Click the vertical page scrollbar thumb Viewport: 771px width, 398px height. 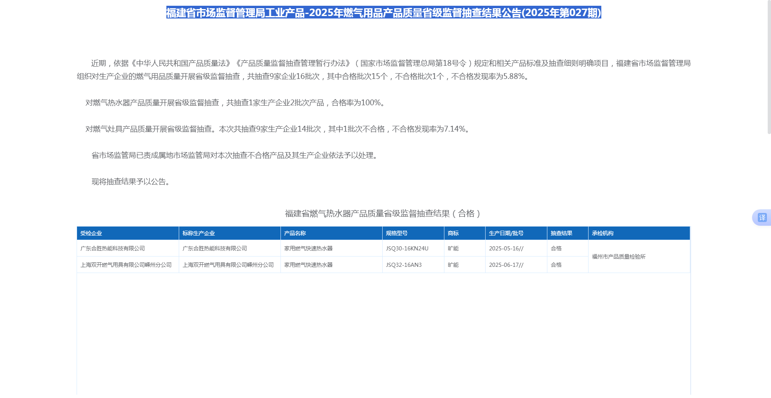[769, 68]
